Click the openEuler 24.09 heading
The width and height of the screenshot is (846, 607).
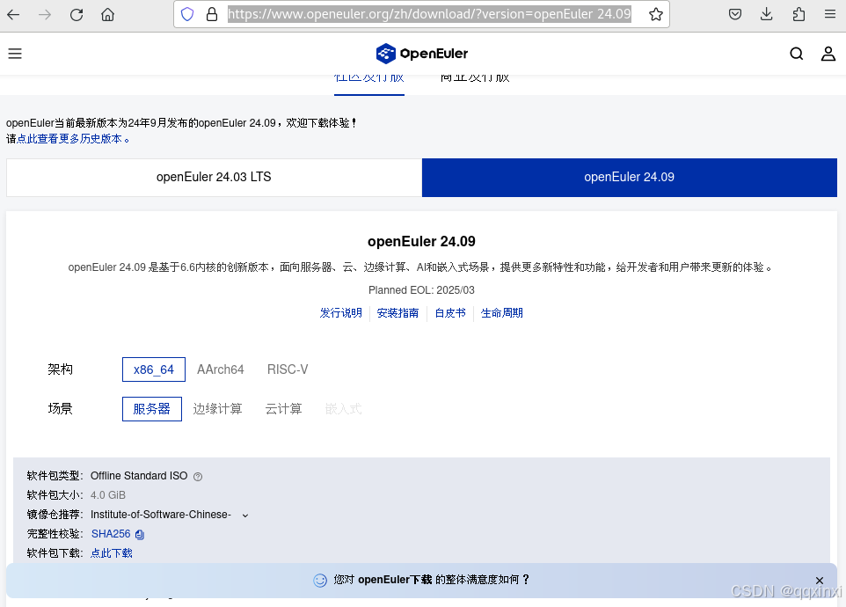(421, 241)
